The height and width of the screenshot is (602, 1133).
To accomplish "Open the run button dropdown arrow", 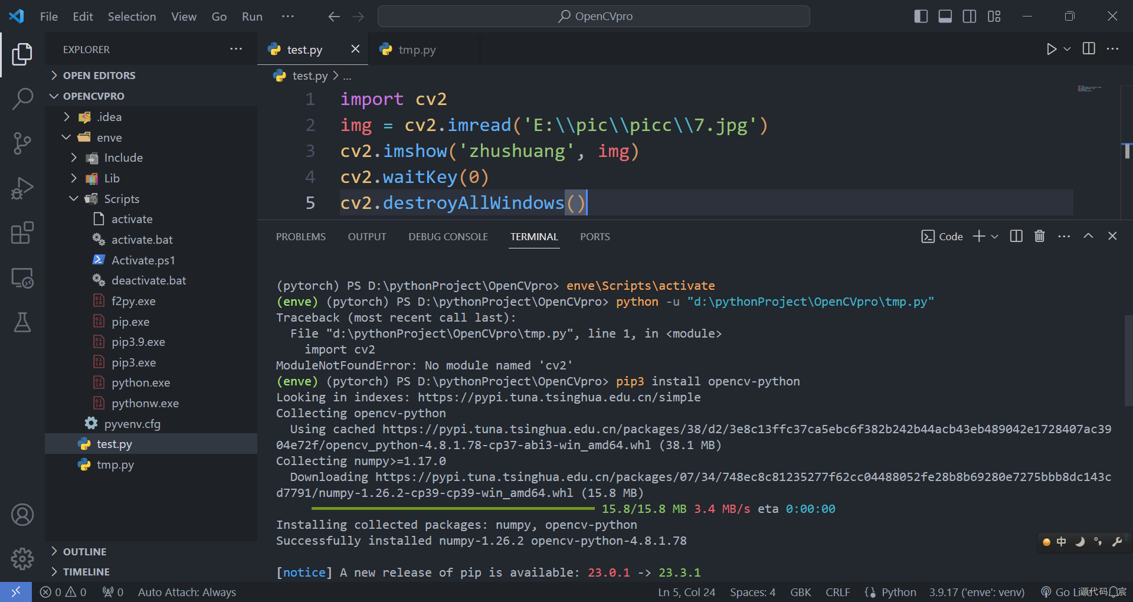I will point(1067,49).
